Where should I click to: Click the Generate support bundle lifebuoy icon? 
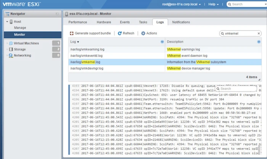tap(72, 34)
